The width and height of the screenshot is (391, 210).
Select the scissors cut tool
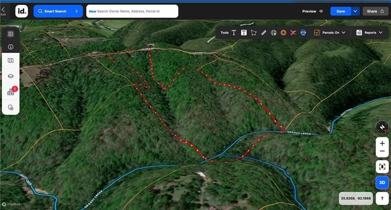293,33
